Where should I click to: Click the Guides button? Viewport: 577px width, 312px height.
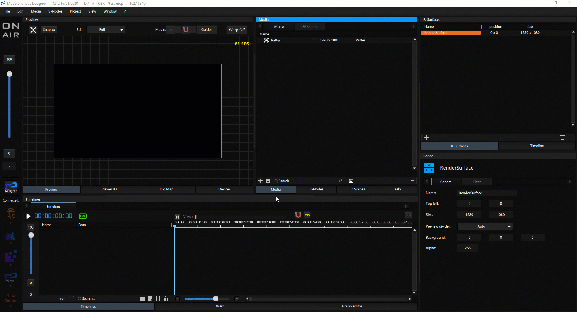[x=206, y=30]
